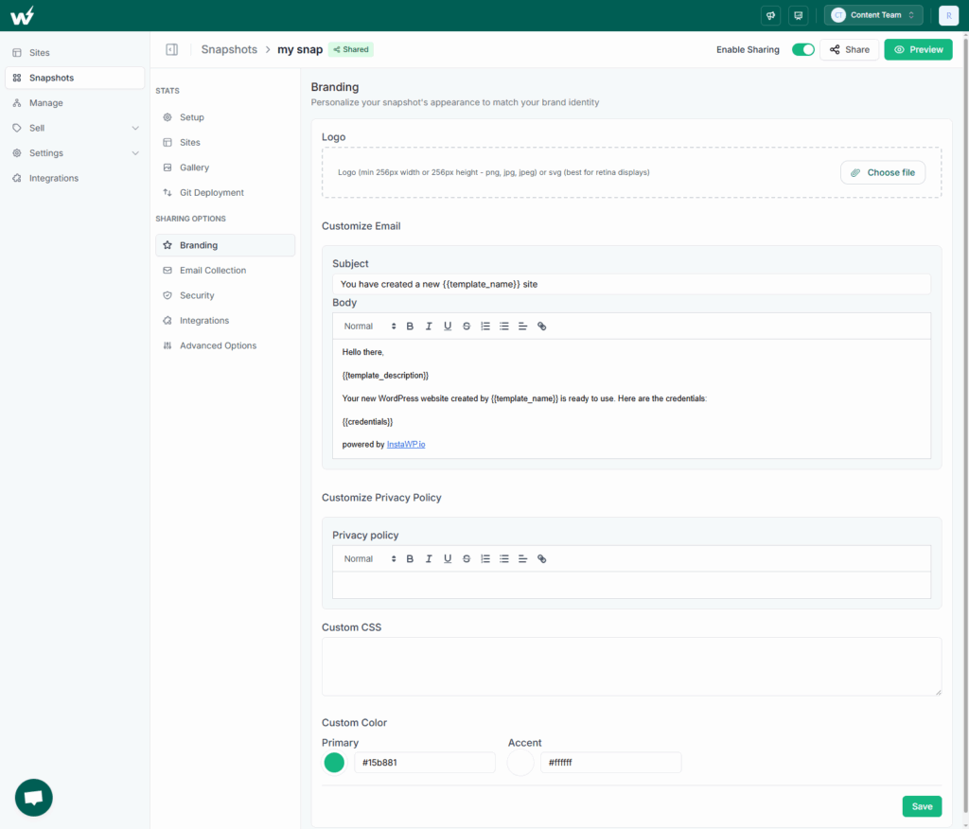
Task: Click the Privacy policy text area
Action: [x=631, y=585]
